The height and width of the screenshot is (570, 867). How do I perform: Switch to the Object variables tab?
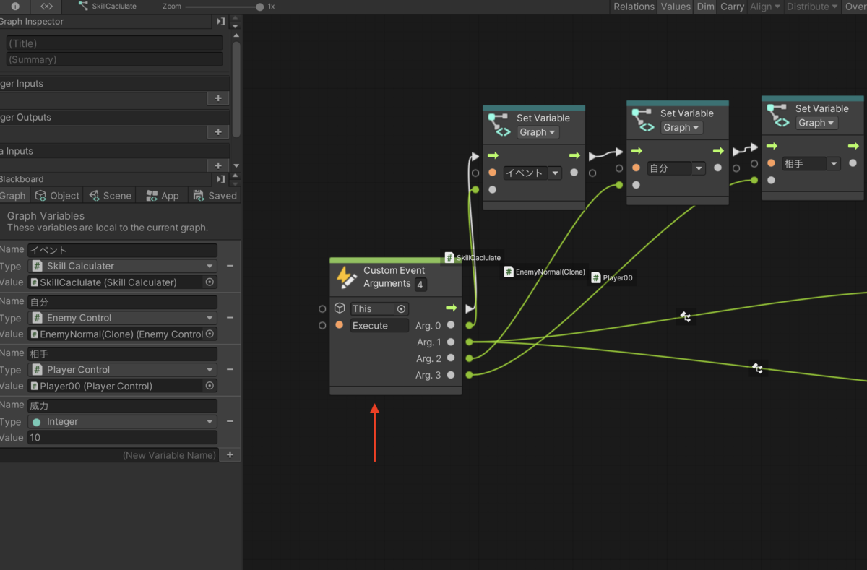point(57,196)
